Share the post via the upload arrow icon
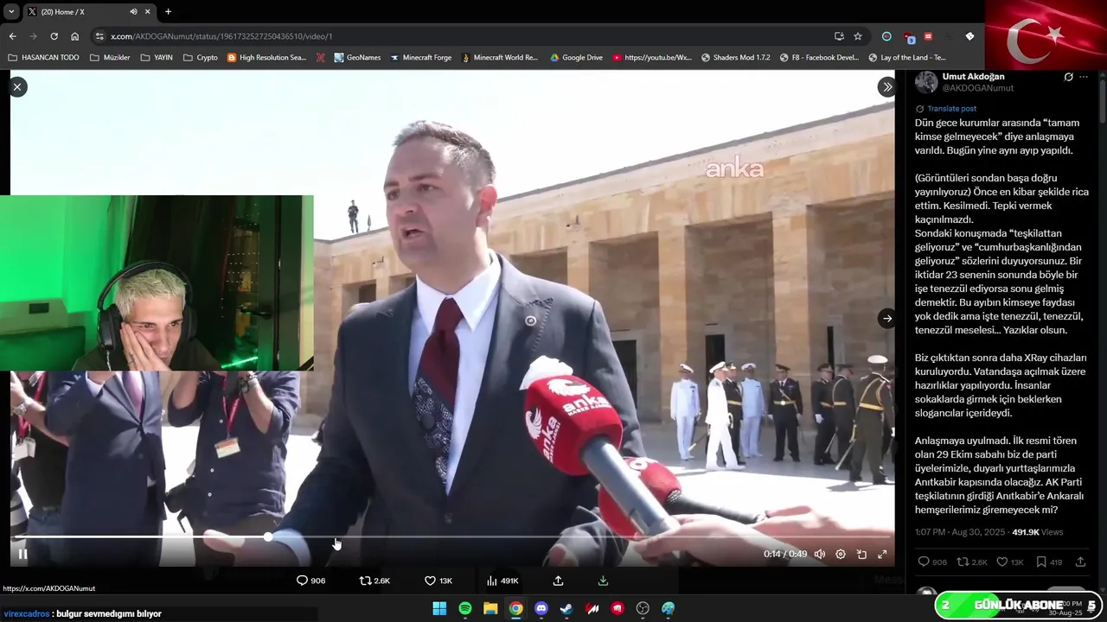1107x622 pixels. [x=558, y=581]
